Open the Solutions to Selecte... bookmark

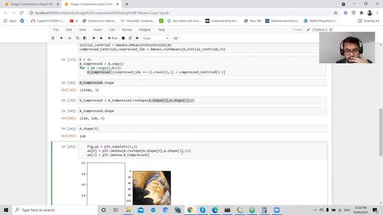pos(100,21)
